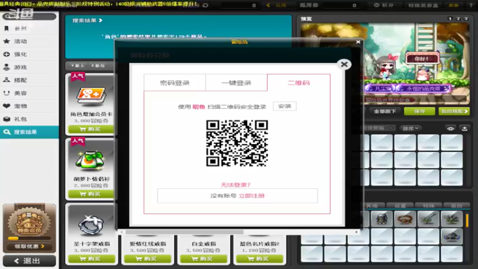Click the right scroll arrow of the dialog scrollbar
The height and width of the screenshot is (269, 478).
point(356,232)
